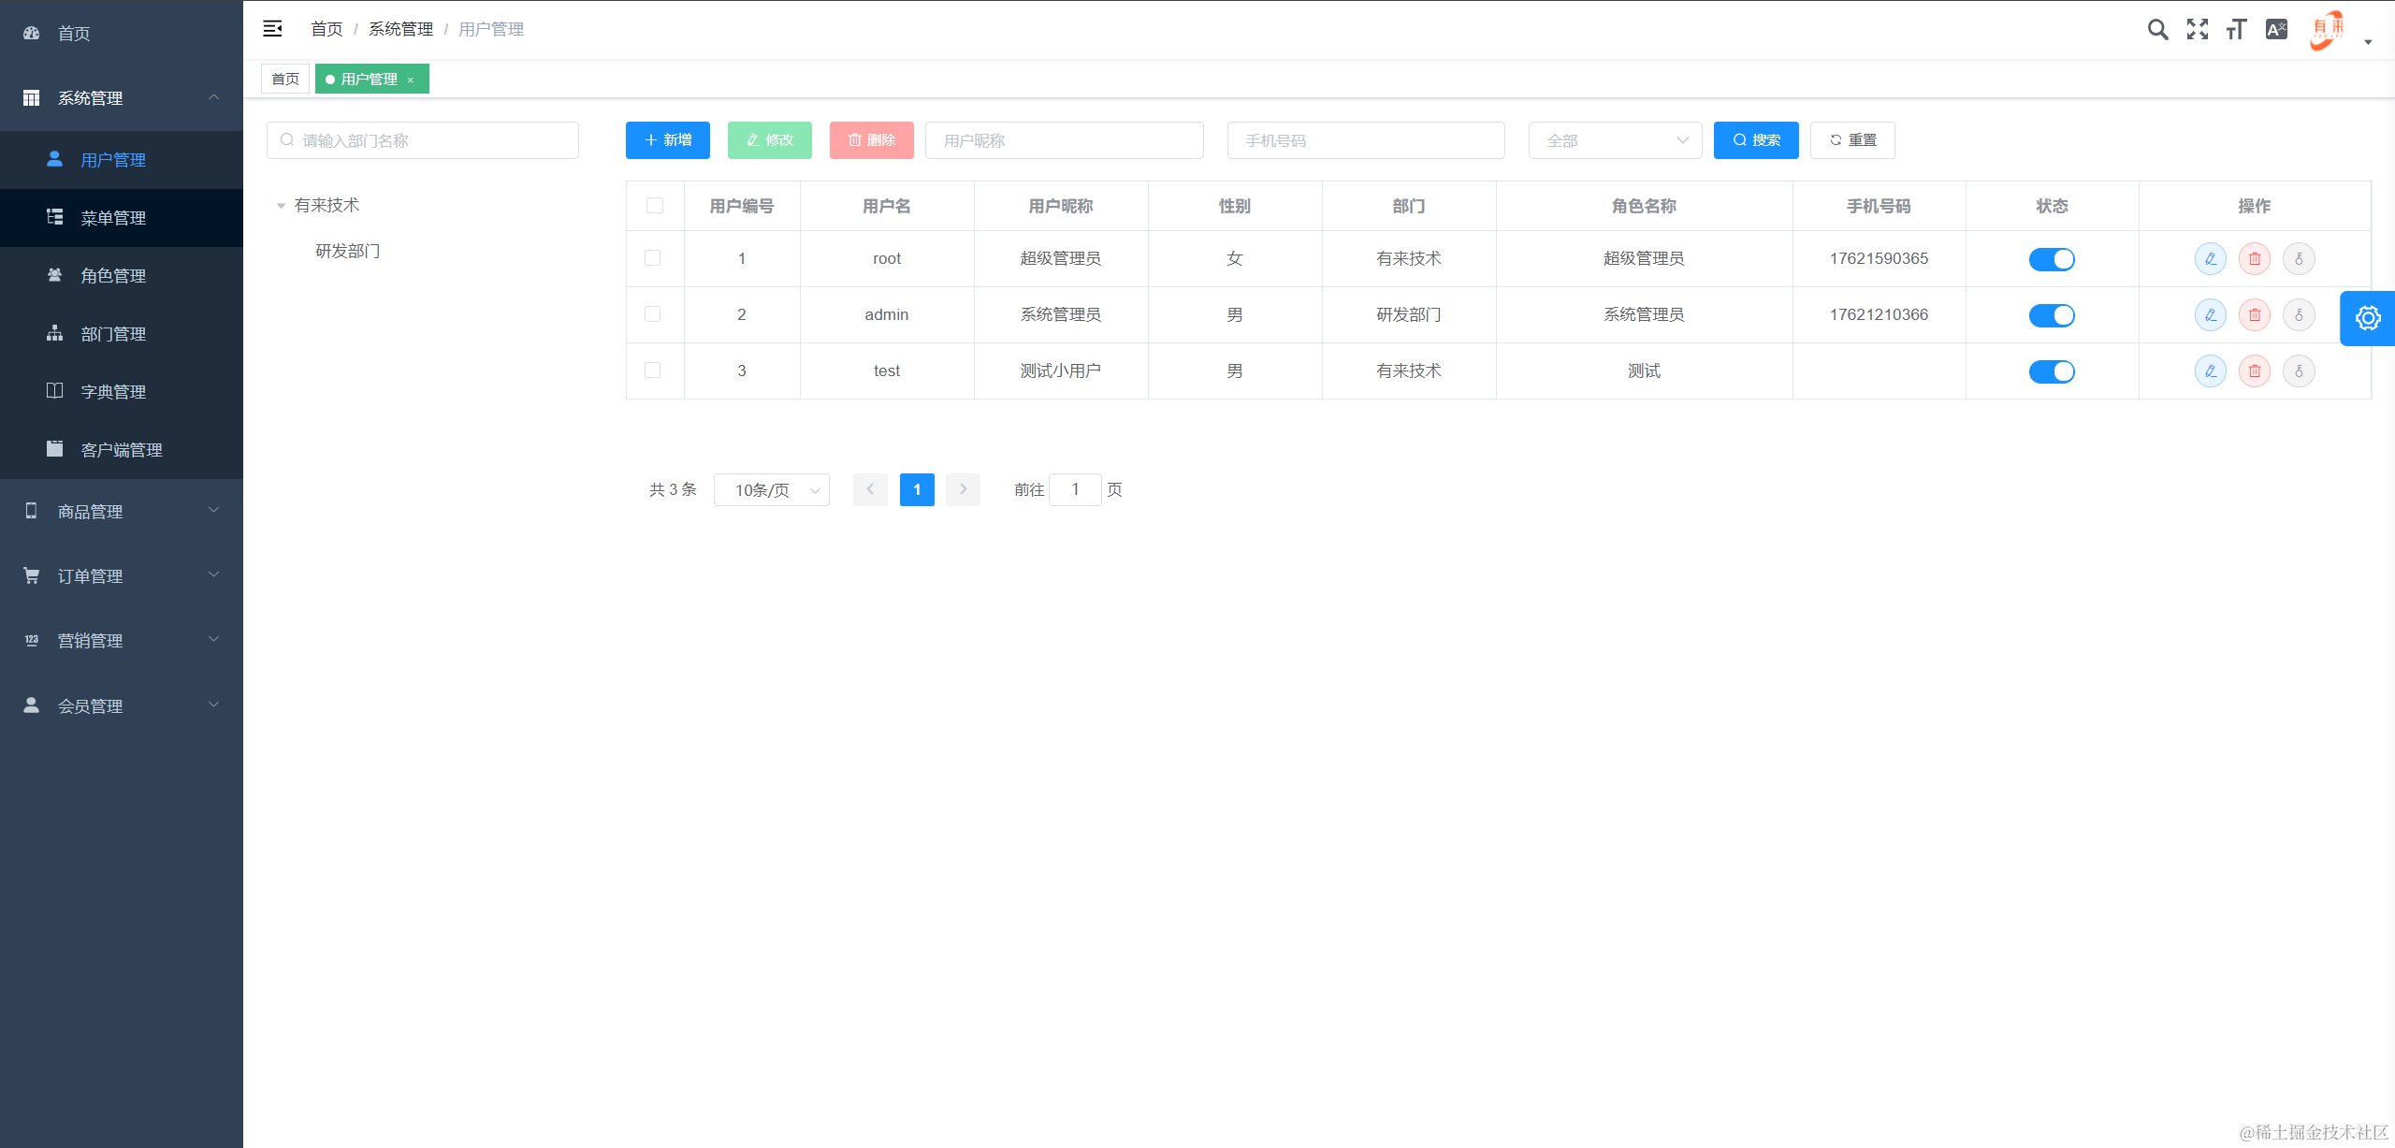The image size is (2395, 1148).
Task: Open the blue settings gear panel
Action: [2367, 318]
